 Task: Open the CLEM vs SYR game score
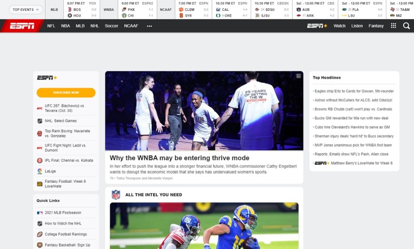point(193,9)
